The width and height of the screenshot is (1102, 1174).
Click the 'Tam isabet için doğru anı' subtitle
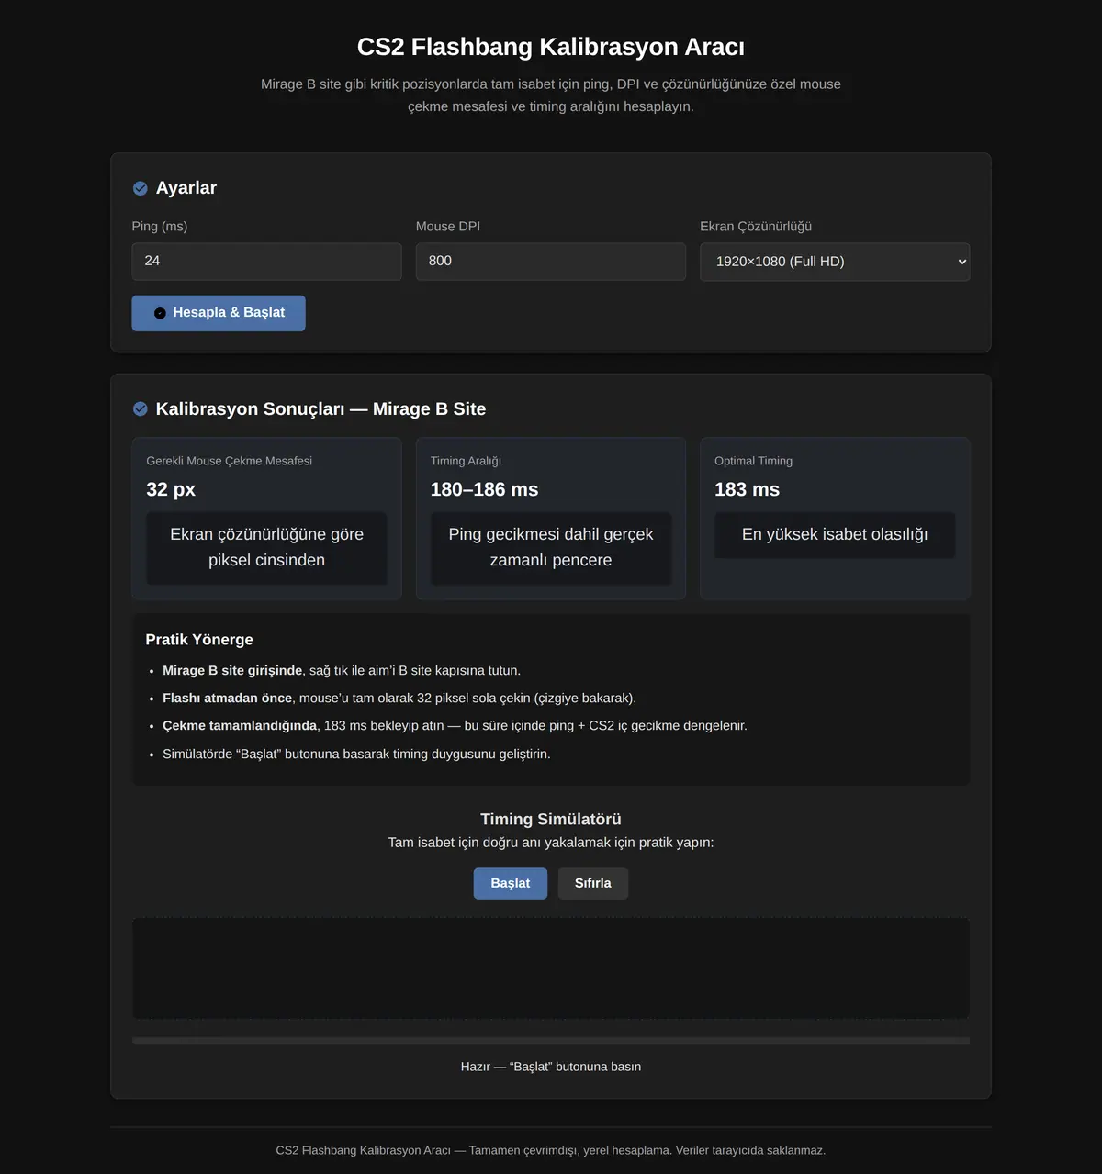[551, 843]
